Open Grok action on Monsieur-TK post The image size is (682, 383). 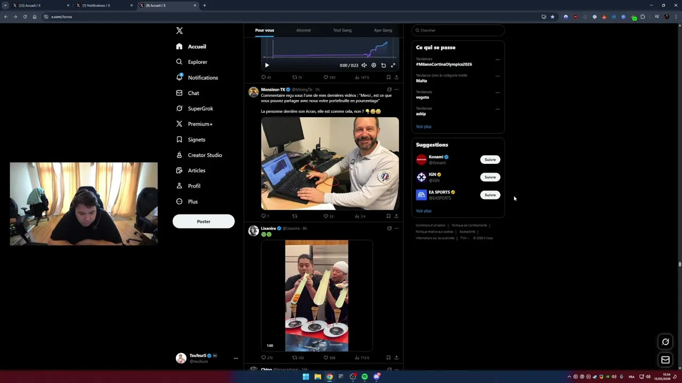(x=389, y=89)
